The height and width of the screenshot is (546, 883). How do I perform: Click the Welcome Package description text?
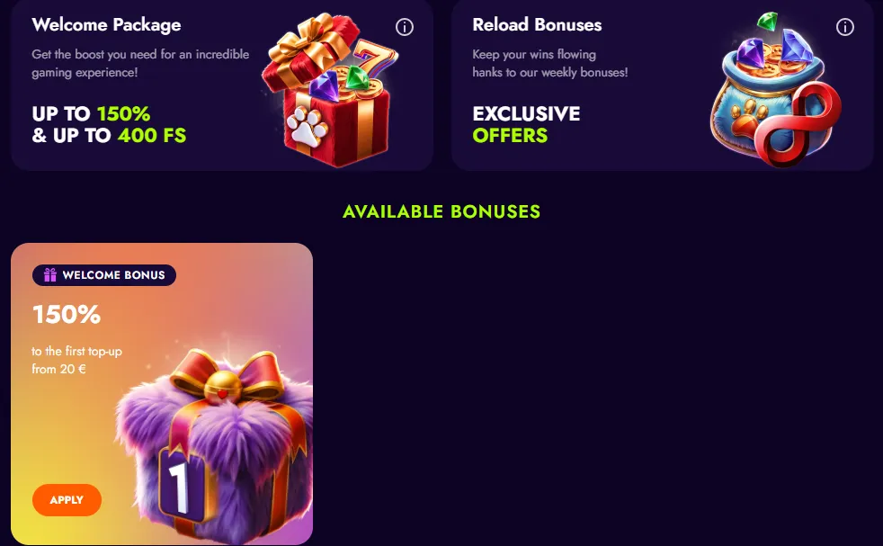140,63
